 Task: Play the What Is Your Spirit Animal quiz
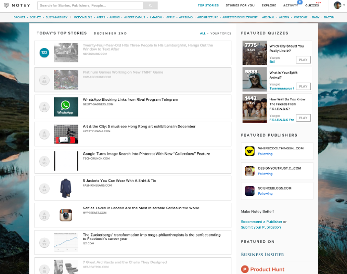pyautogui.click(x=303, y=87)
